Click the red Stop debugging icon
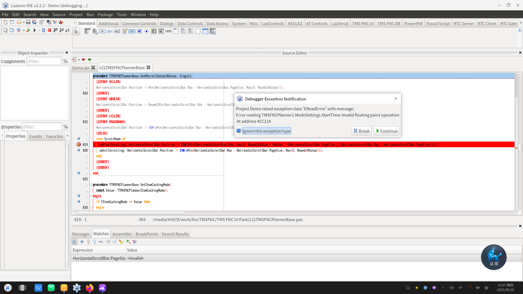The height and width of the screenshot is (294, 523). tap(50, 30)
